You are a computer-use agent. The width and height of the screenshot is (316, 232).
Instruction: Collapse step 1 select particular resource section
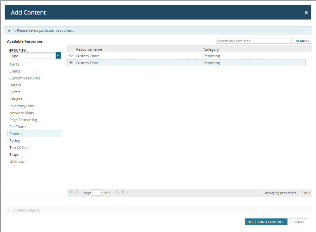point(9,30)
